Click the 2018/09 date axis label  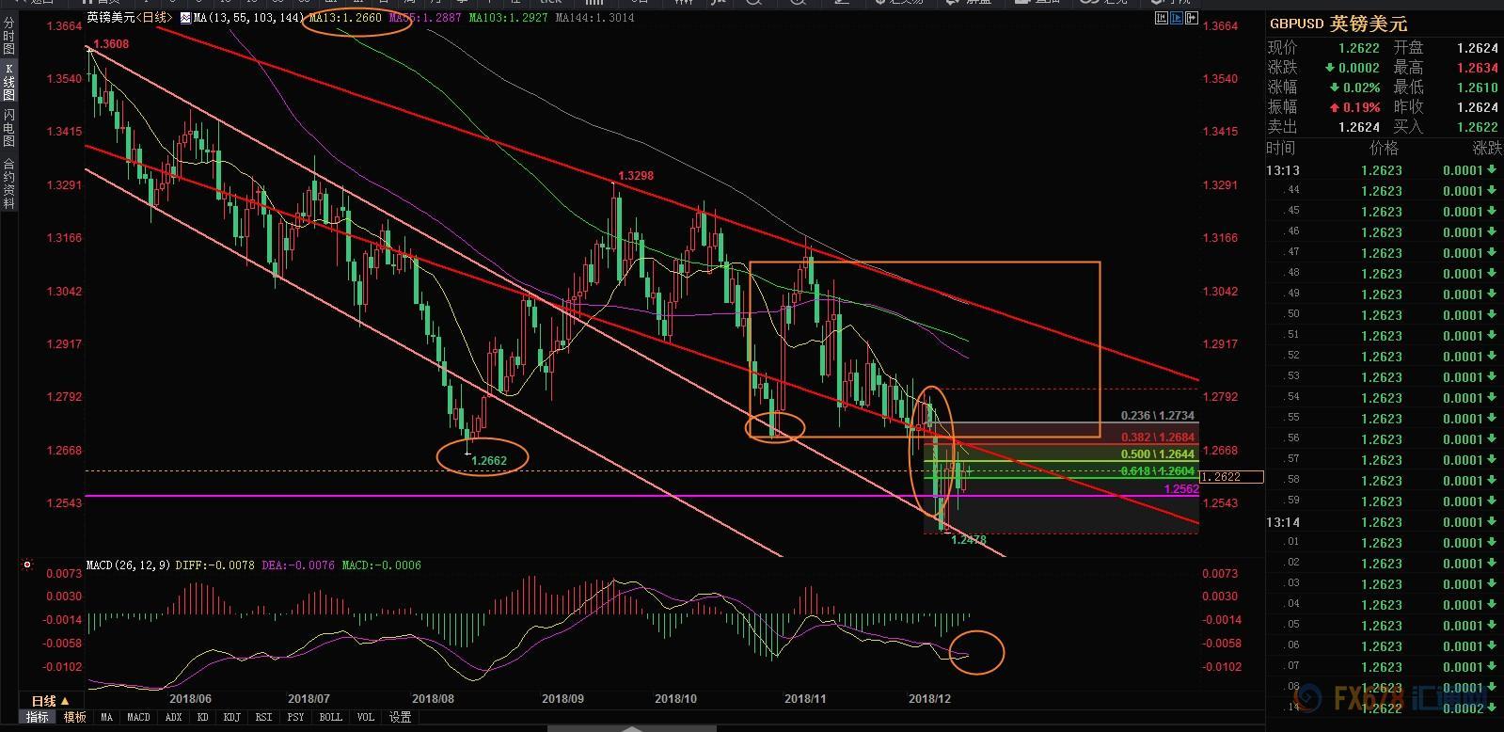tap(562, 699)
